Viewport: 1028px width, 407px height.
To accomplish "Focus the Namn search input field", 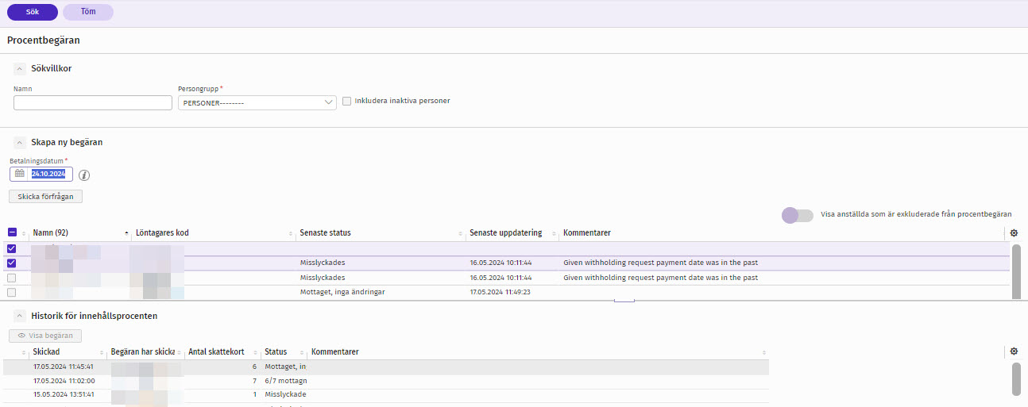I will tap(93, 102).
